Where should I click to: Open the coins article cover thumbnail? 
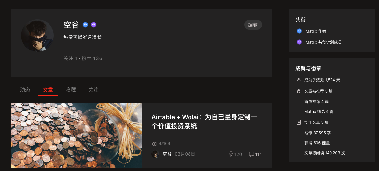click(77, 135)
